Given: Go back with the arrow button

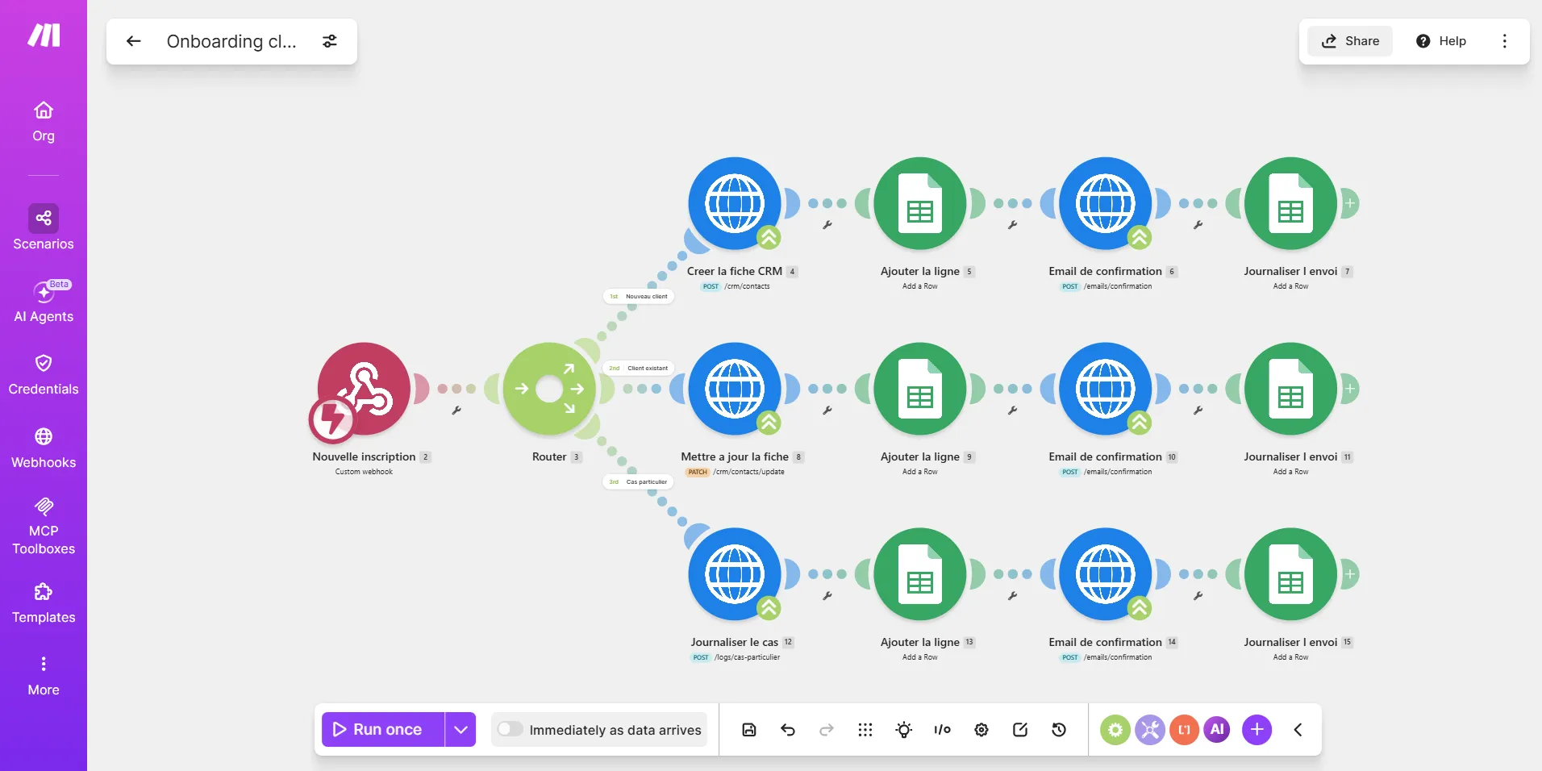Looking at the screenshot, I should pos(134,41).
